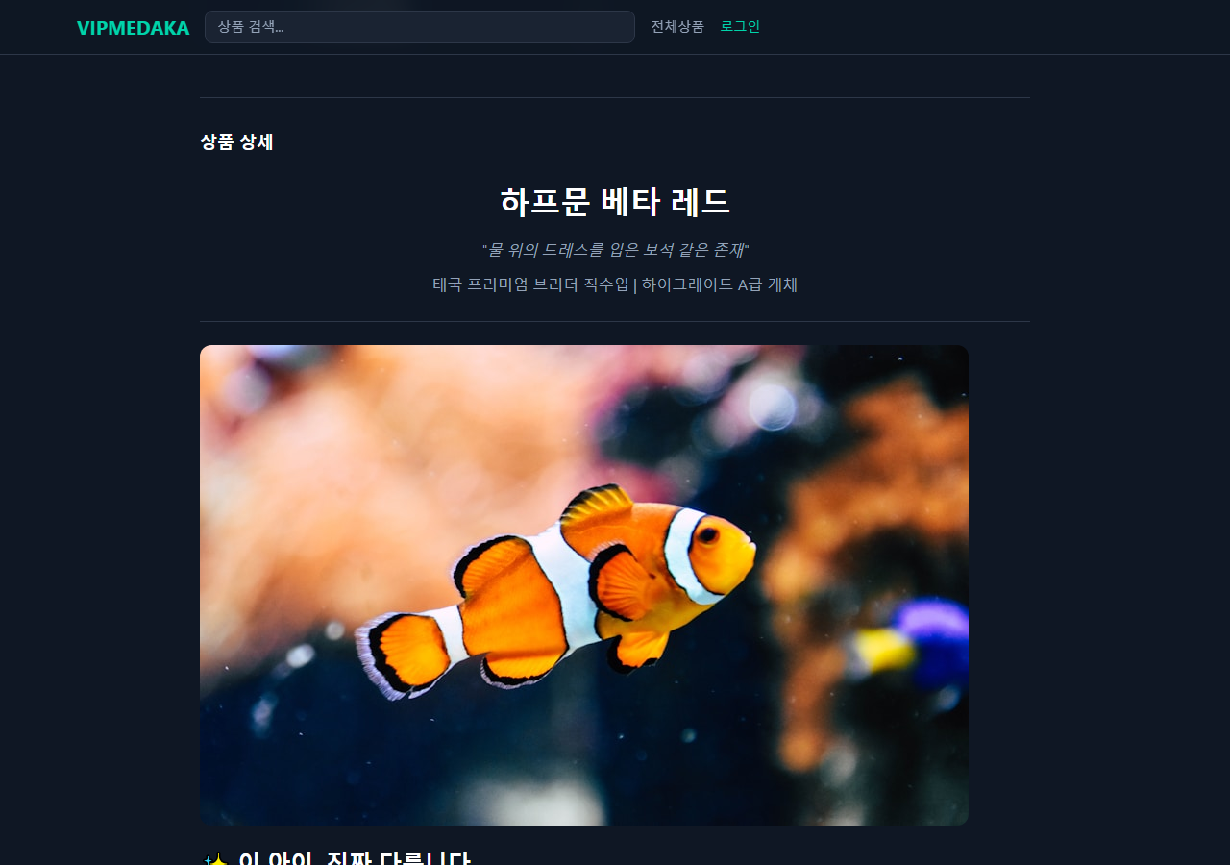Viewport: 1230px width, 865px height.
Task: Open the VIPMEDAKA home logo
Action: [133, 28]
